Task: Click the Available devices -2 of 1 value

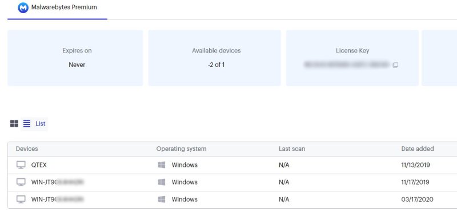Action: (217, 65)
